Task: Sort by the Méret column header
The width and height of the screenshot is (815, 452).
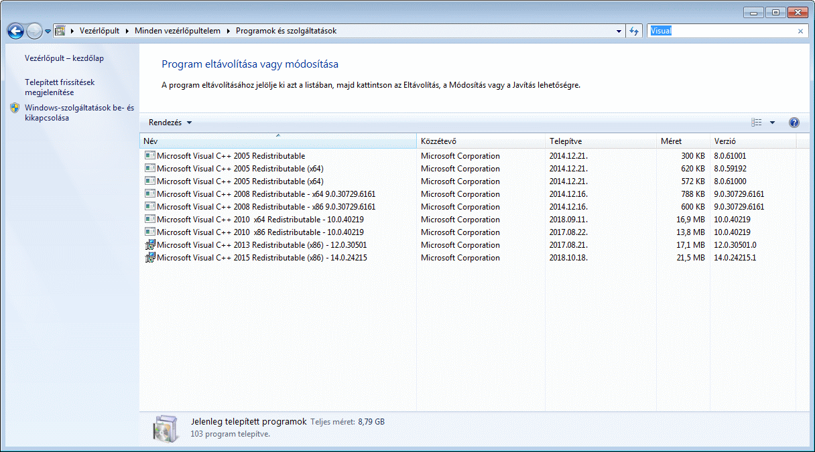Action: [683, 141]
